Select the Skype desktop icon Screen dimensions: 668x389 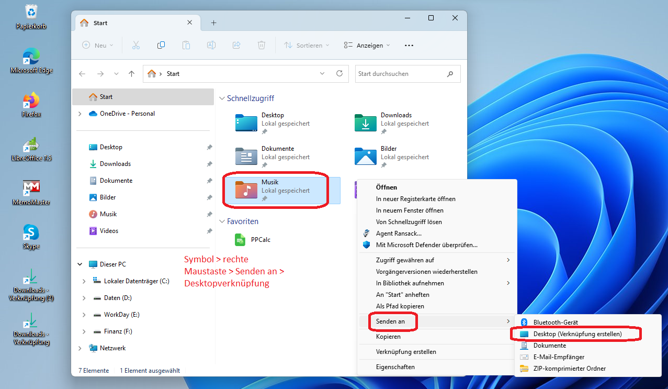tap(31, 237)
